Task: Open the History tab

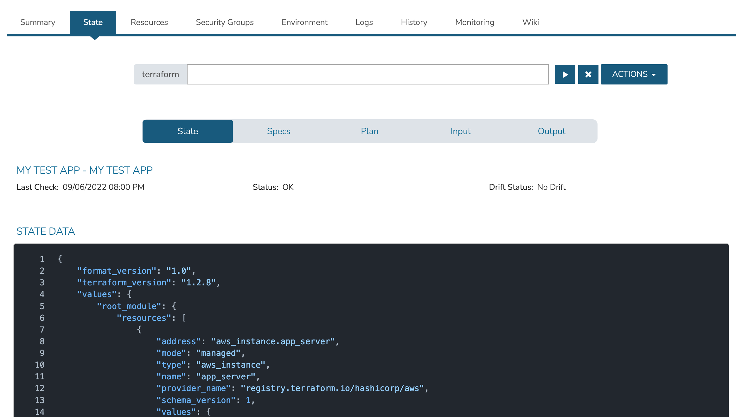Action: coord(414,22)
